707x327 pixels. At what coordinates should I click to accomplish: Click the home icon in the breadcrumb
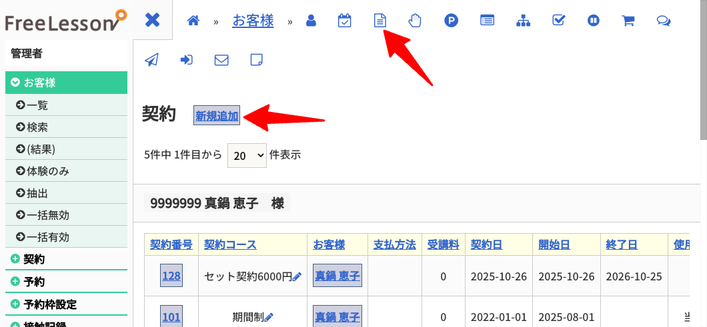193,21
